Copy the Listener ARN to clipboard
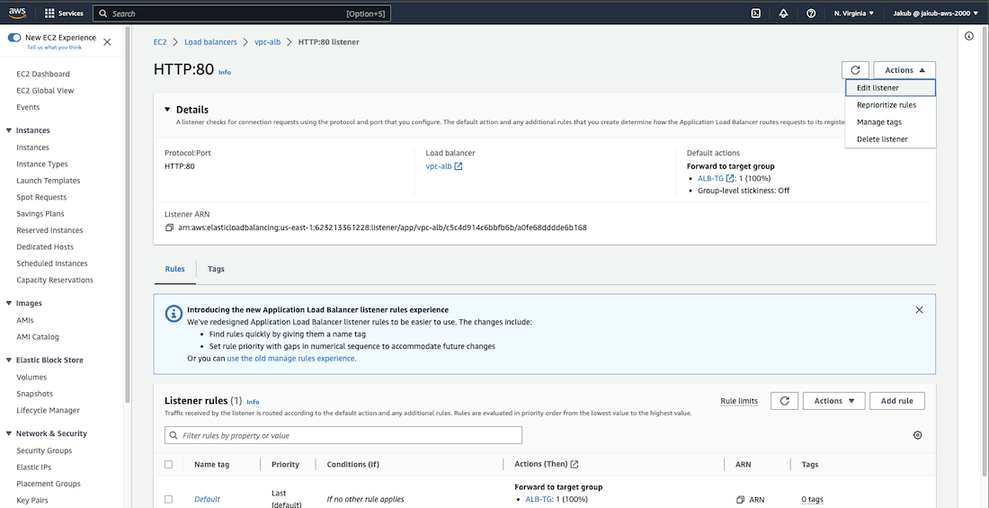989x508 pixels. click(170, 227)
